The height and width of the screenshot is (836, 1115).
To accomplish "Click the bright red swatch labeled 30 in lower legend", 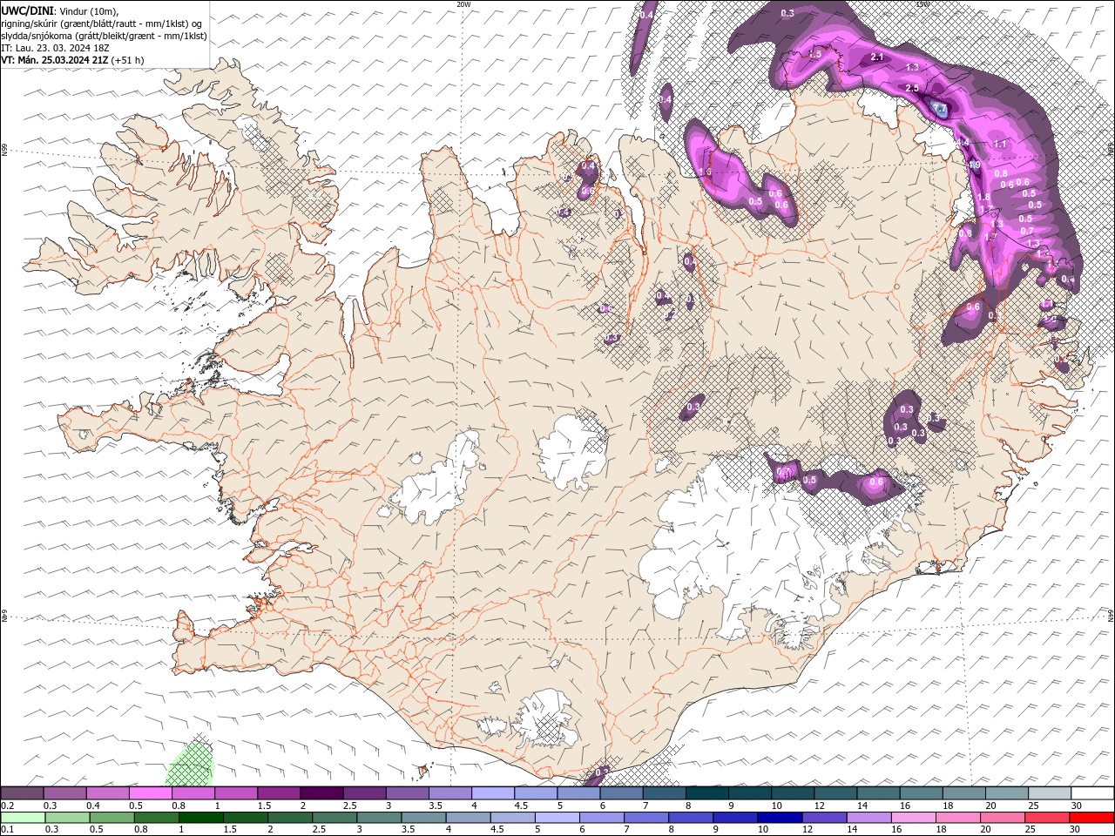I will [1091, 818].
